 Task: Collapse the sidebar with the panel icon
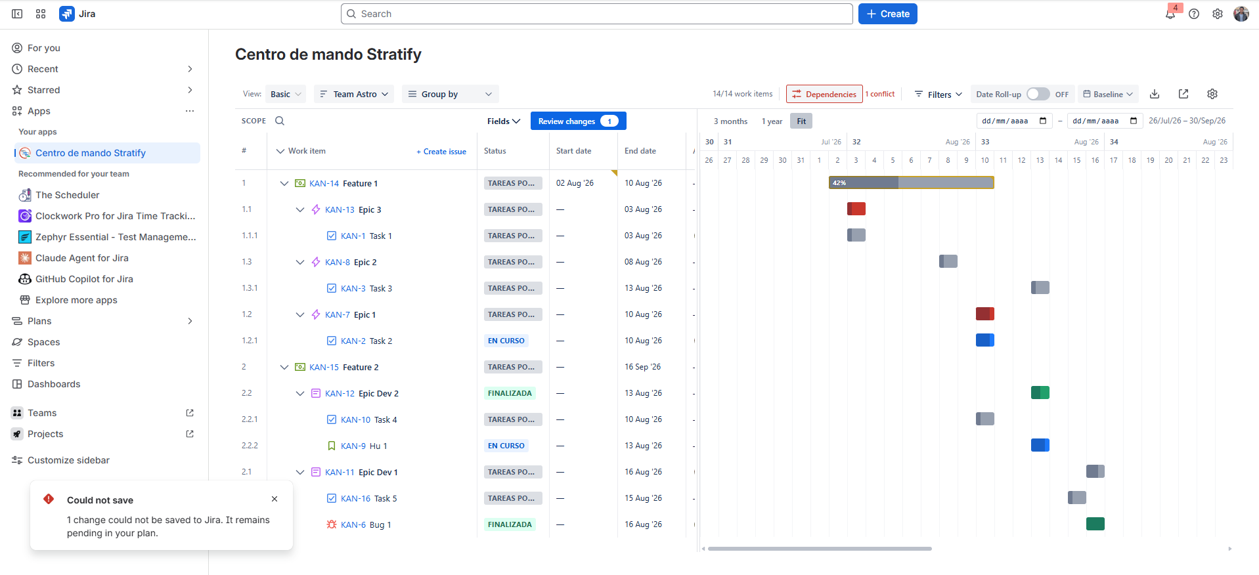click(x=17, y=14)
